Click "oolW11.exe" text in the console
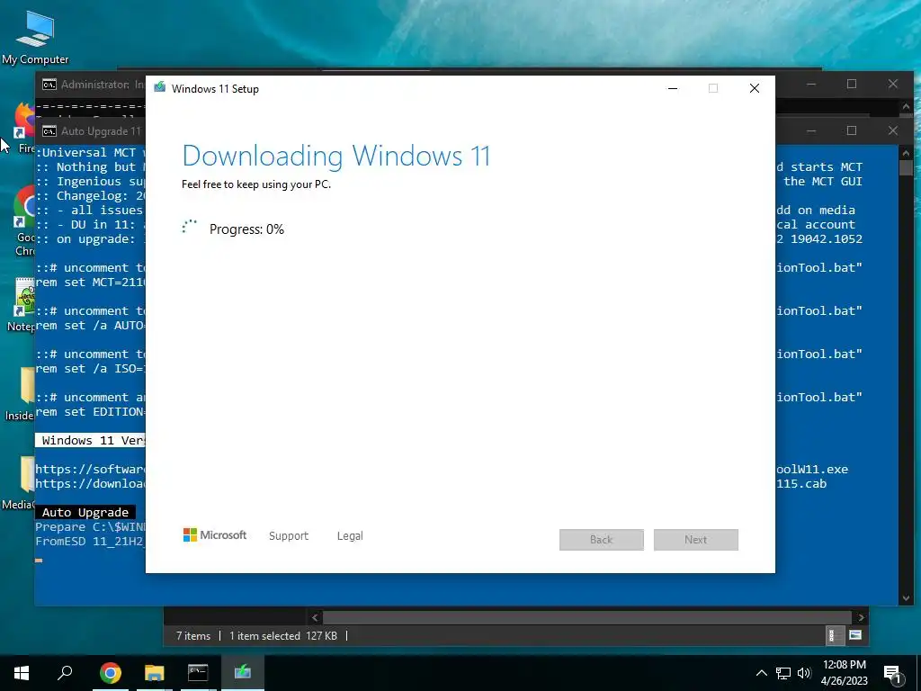921x691 pixels. tap(812, 470)
